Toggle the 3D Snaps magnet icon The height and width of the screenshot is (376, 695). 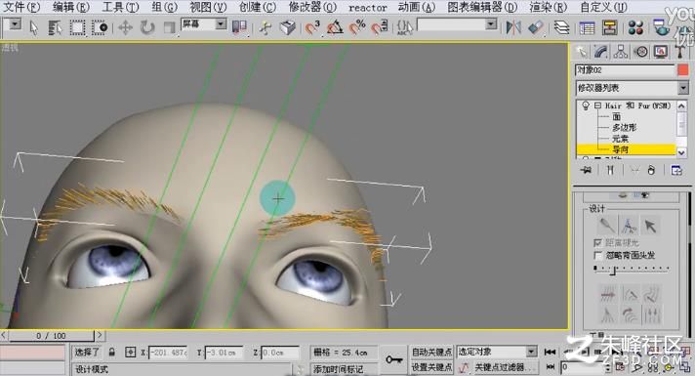tap(312, 28)
